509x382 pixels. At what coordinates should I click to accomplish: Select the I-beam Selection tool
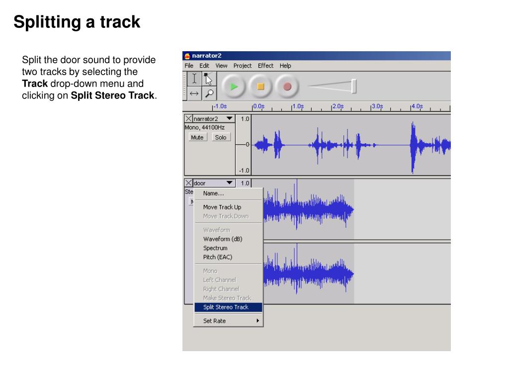(194, 79)
